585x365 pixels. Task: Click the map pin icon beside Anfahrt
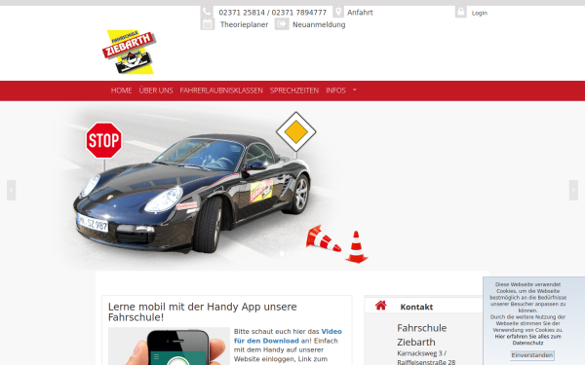pos(338,12)
